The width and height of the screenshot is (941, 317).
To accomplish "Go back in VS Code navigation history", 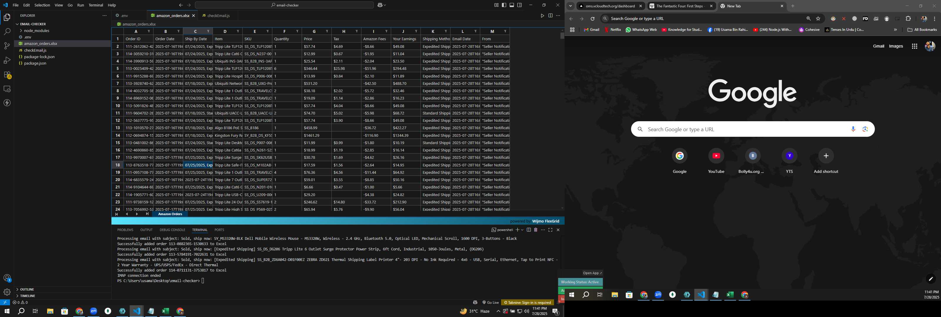I will [181, 5].
